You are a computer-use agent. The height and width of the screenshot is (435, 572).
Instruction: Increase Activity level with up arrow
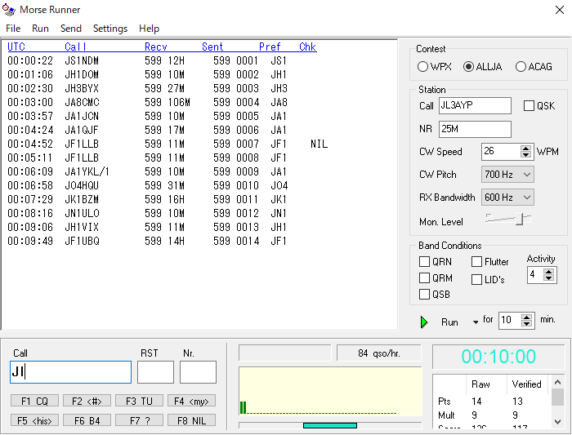point(548,271)
